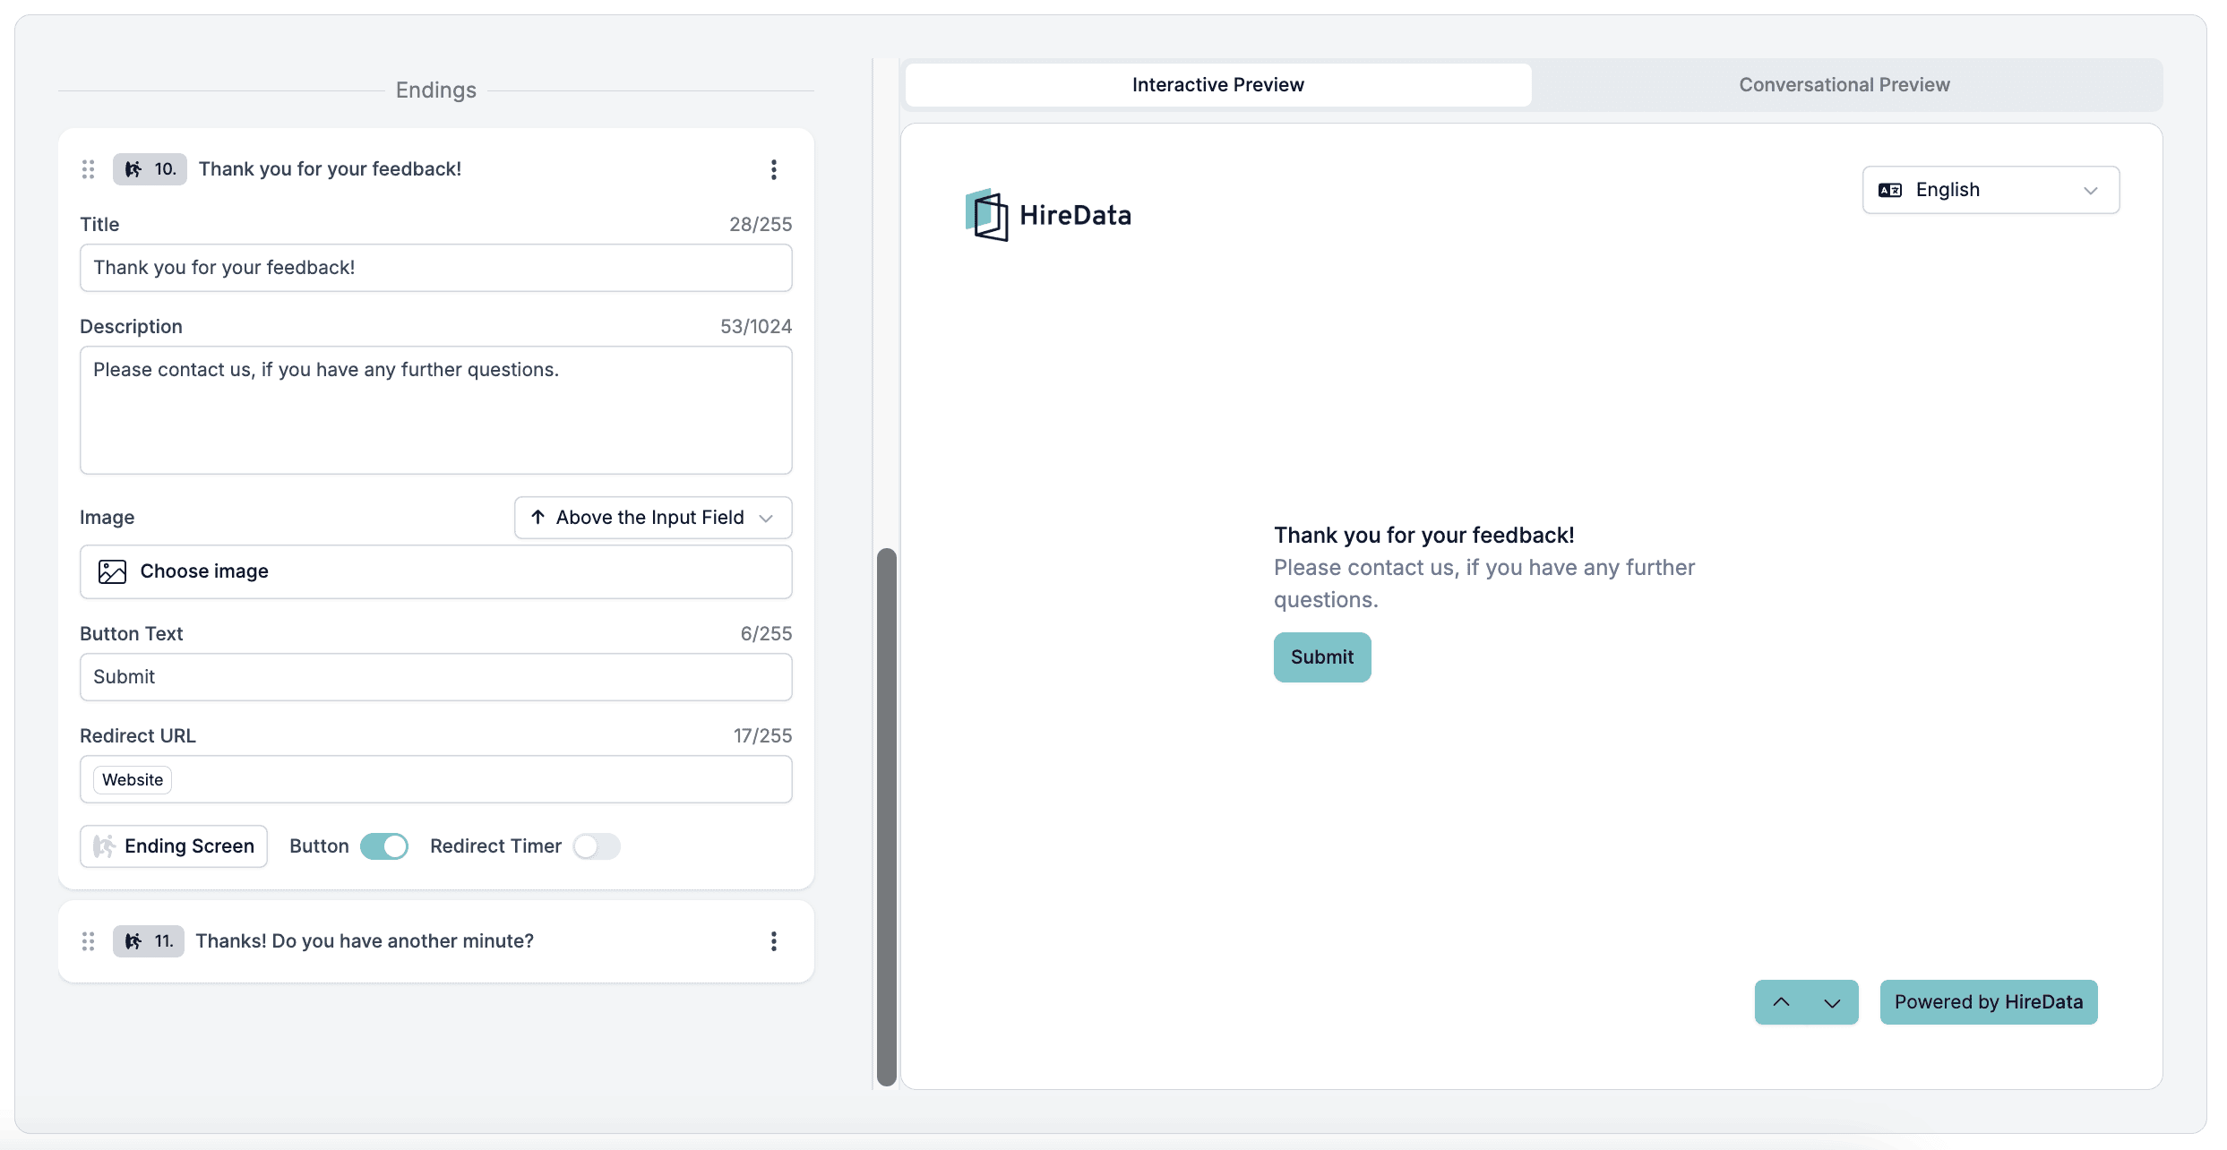Click the Button Text input field
The height and width of the screenshot is (1150, 2227).
pyautogui.click(x=436, y=677)
